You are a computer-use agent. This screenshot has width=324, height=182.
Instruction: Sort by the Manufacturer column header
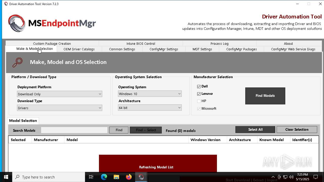48,140
